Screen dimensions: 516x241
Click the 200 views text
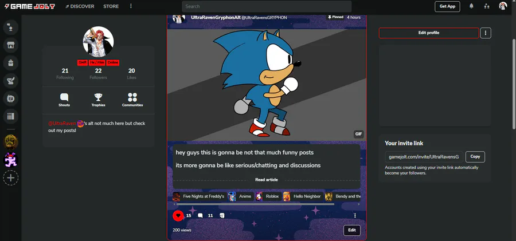pyautogui.click(x=182, y=230)
